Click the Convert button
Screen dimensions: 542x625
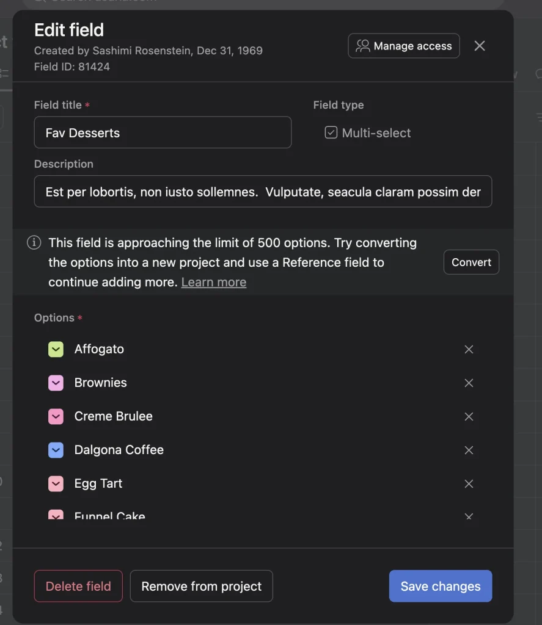pos(471,262)
